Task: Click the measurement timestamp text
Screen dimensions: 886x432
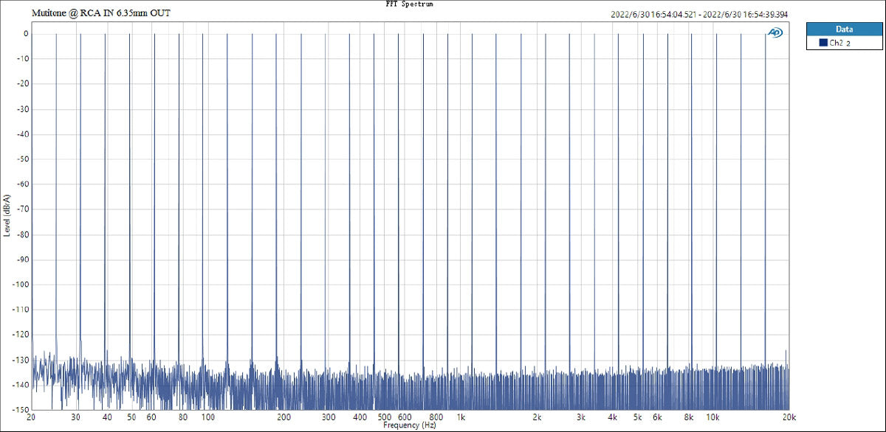Action: pyautogui.click(x=699, y=14)
